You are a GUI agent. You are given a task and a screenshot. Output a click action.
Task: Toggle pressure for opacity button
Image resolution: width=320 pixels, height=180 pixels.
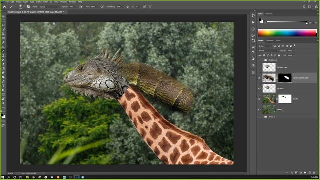pyautogui.click(x=81, y=7)
